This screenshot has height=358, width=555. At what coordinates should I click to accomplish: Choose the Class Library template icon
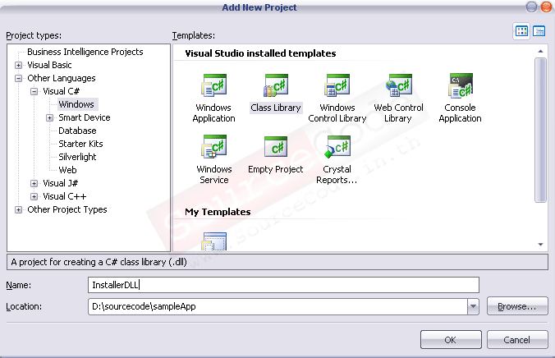click(x=276, y=85)
